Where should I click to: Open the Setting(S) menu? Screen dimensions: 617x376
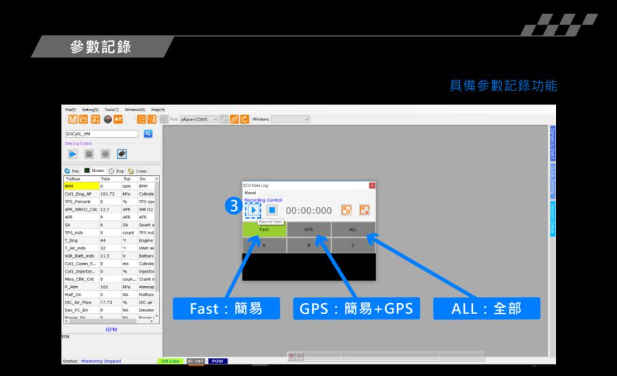[x=90, y=110]
